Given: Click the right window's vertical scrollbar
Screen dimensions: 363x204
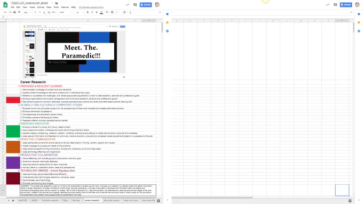Looking at the screenshot, I should tap(353, 28).
